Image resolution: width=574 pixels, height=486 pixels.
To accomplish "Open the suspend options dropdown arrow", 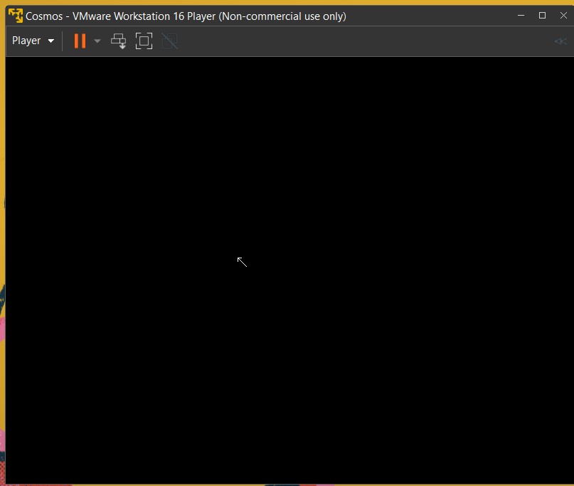I will [97, 41].
